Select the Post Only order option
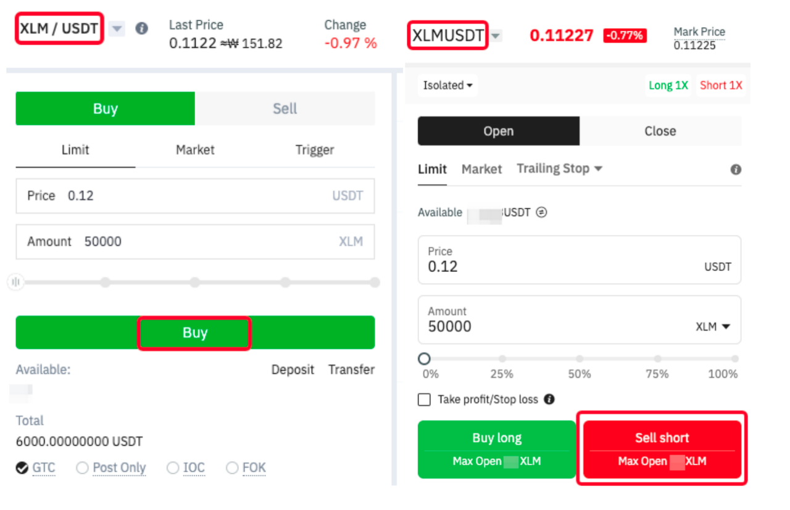The height and width of the screenshot is (510, 790). (x=83, y=469)
